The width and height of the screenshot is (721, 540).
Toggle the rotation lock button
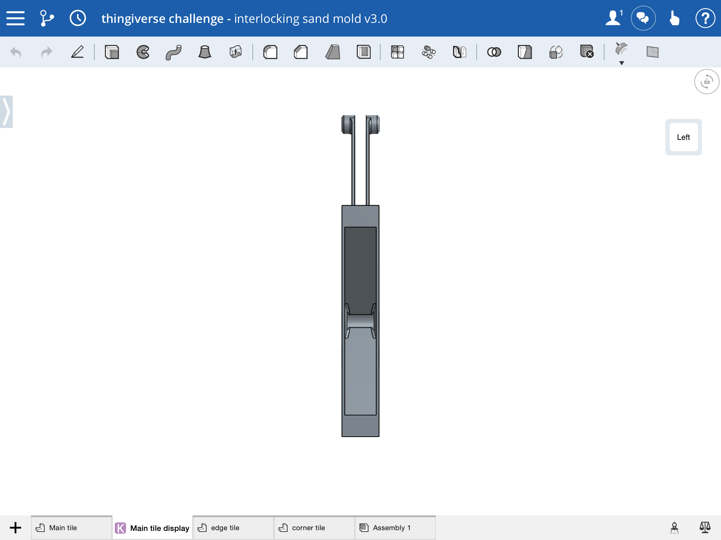click(707, 82)
